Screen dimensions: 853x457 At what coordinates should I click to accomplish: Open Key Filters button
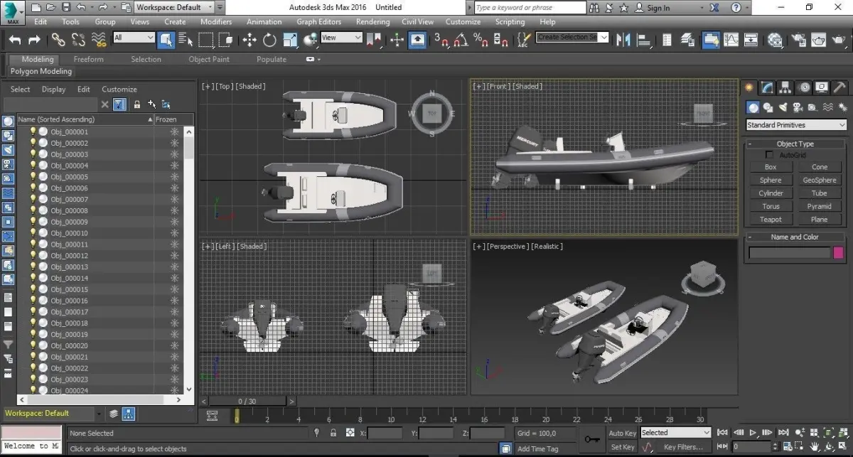point(684,447)
